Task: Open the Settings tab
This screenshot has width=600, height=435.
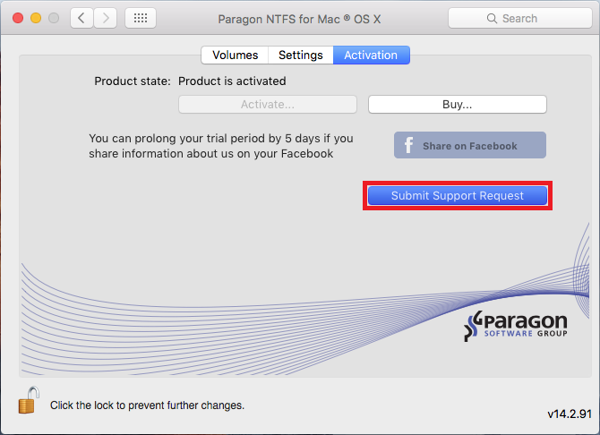Action: coord(301,55)
